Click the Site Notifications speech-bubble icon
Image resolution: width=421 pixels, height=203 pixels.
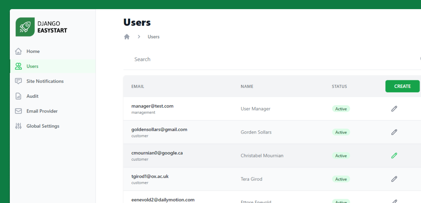(x=18, y=81)
